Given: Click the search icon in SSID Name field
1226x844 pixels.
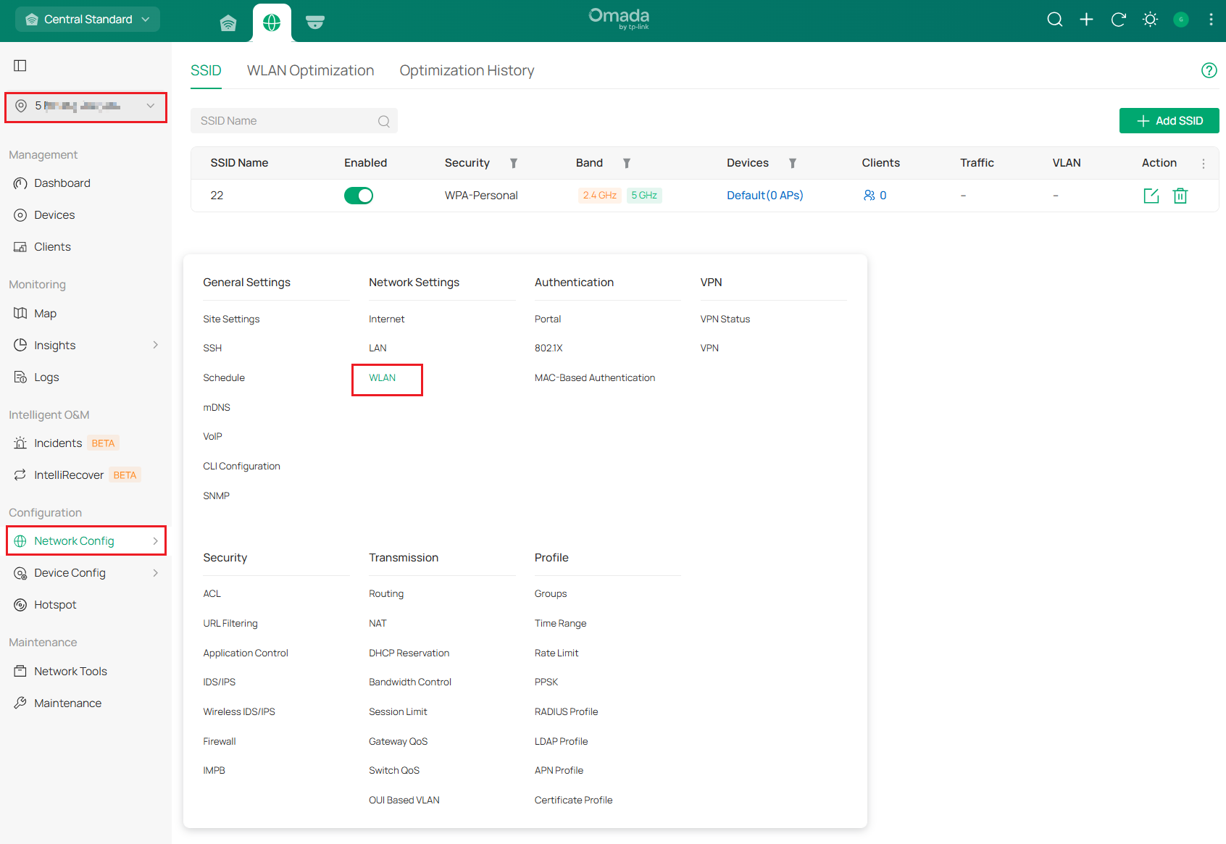Looking at the screenshot, I should pos(384,121).
